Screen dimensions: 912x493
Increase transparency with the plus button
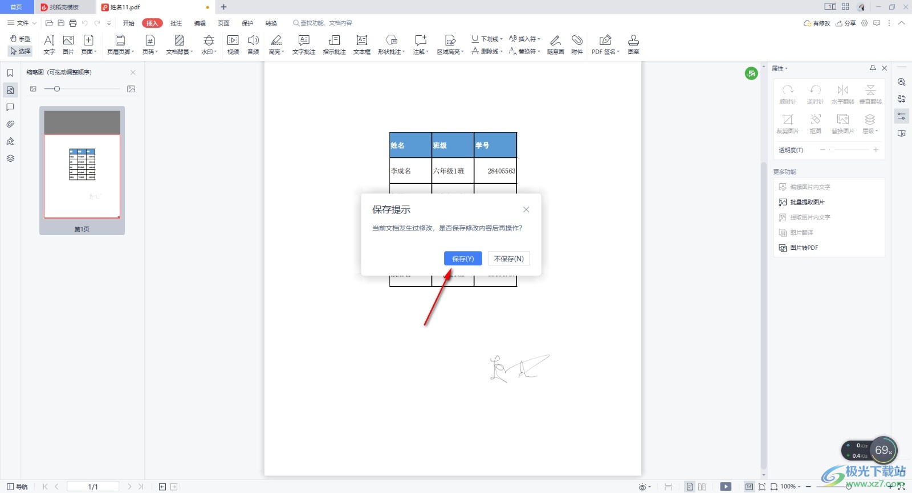point(876,150)
